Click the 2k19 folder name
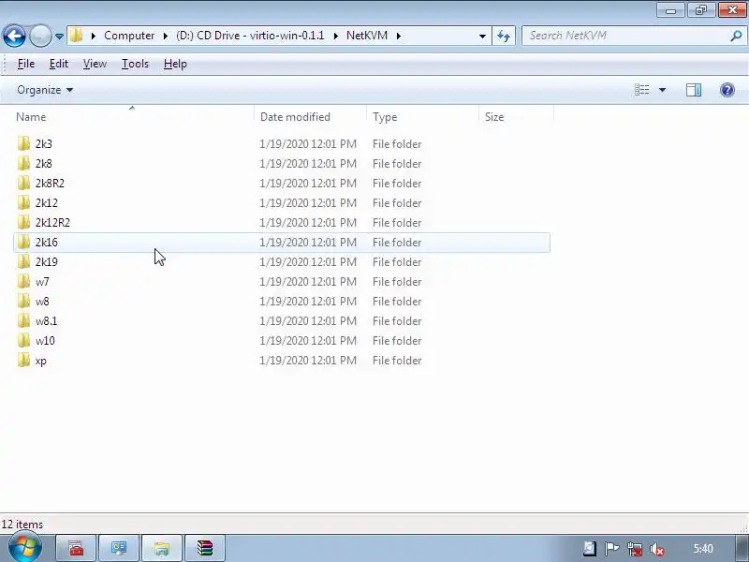This screenshot has height=562, width=749. tap(46, 262)
